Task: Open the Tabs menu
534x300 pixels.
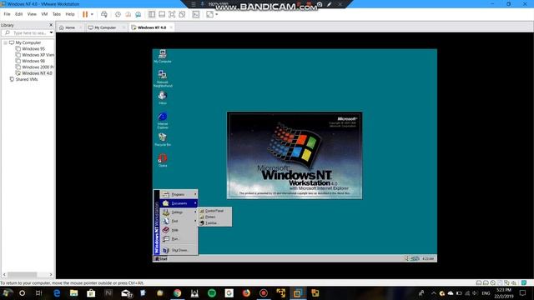Action: click(x=57, y=14)
